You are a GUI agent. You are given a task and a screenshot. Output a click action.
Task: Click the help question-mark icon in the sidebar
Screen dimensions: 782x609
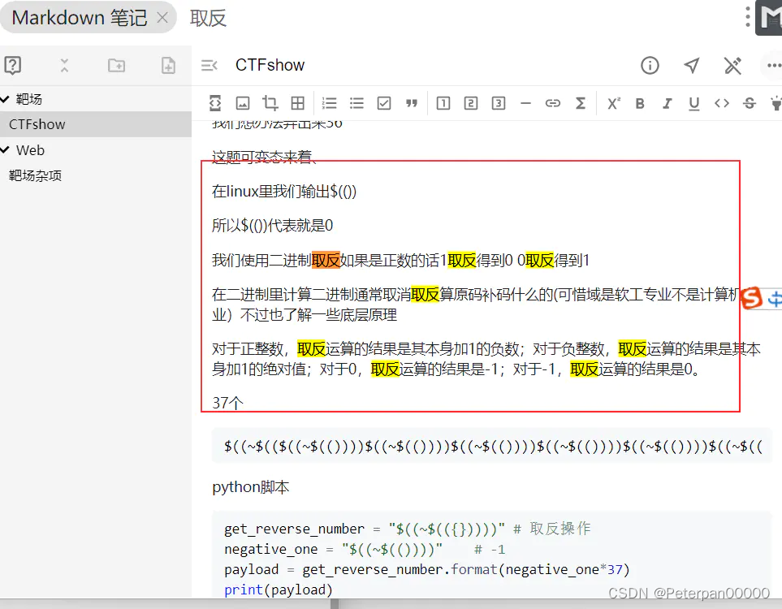pos(12,65)
